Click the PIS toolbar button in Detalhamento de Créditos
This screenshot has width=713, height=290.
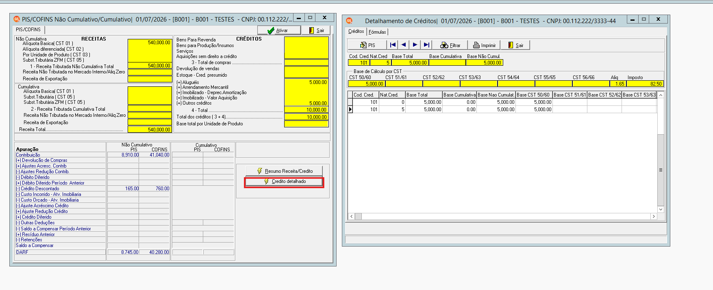click(x=367, y=45)
